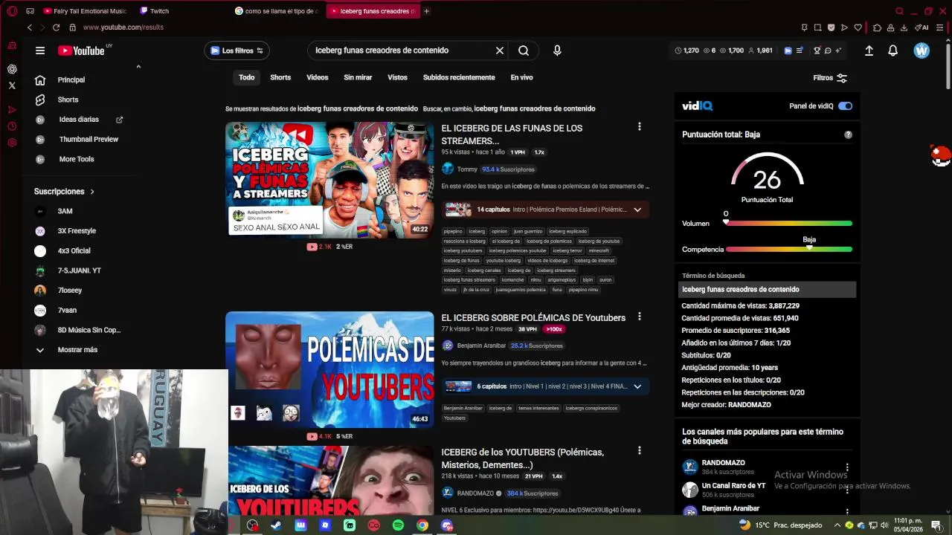Image resolution: width=952 pixels, height=535 pixels.
Task: Open the POLÉMICAS DE YOUTUBERS thumbnail
Action: pyautogui.click(x=329, y=369)
